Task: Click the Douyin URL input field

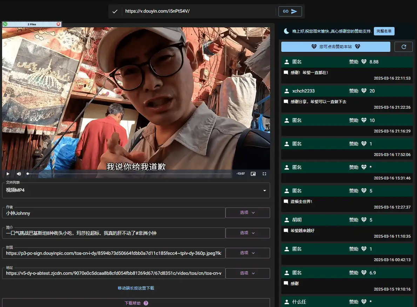Action: pos(198,11)
